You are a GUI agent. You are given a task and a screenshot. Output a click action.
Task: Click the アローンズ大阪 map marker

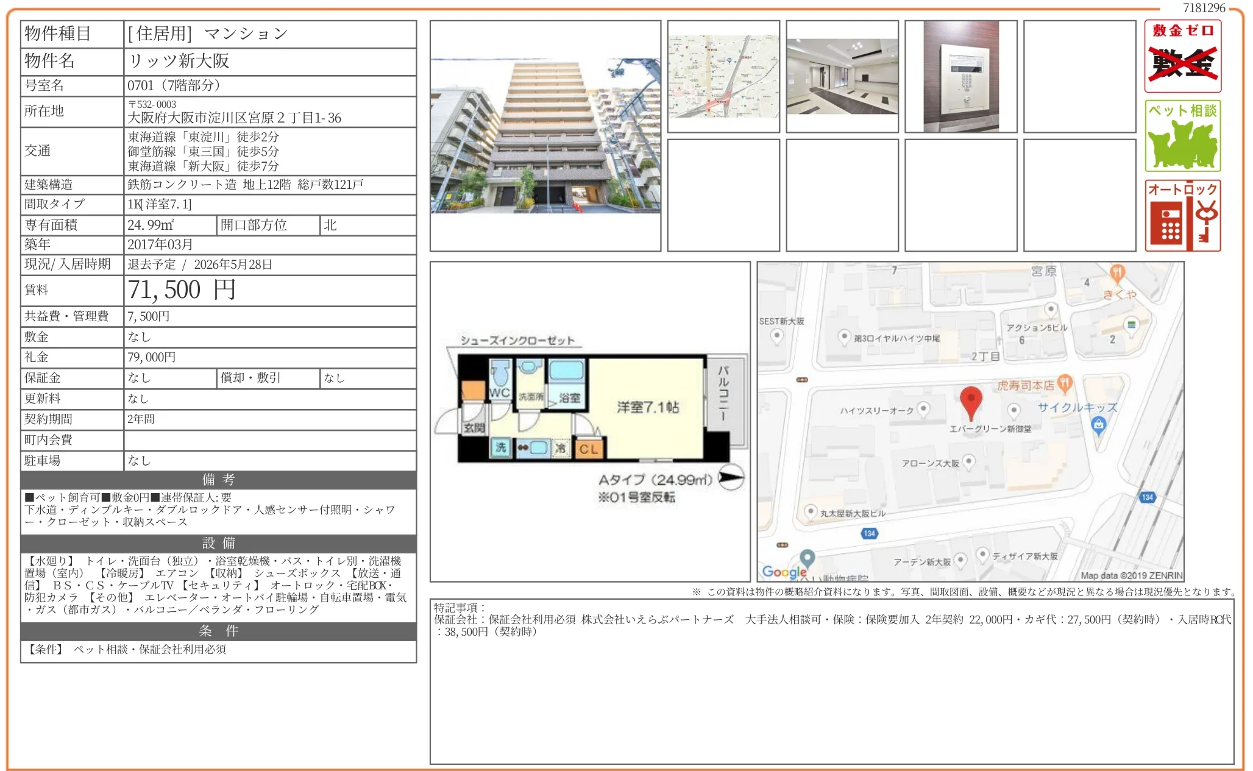tap(968, 461)
